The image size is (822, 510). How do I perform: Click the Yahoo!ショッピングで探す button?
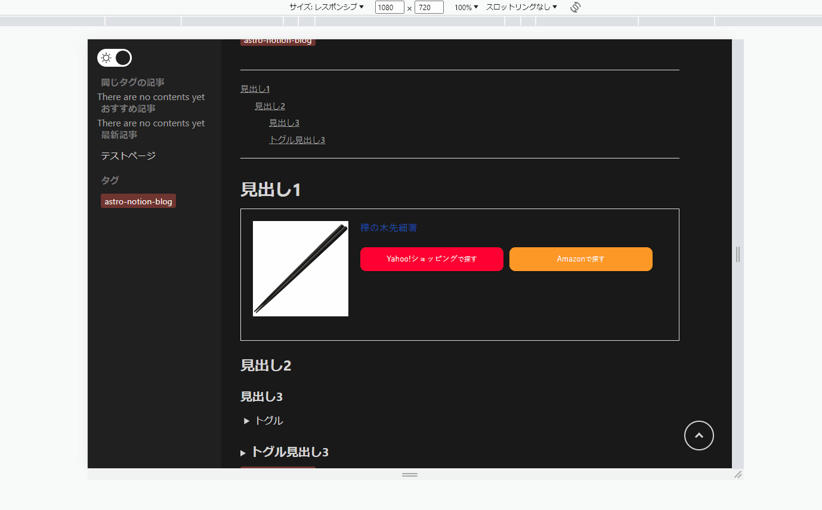tap(431, 259)
